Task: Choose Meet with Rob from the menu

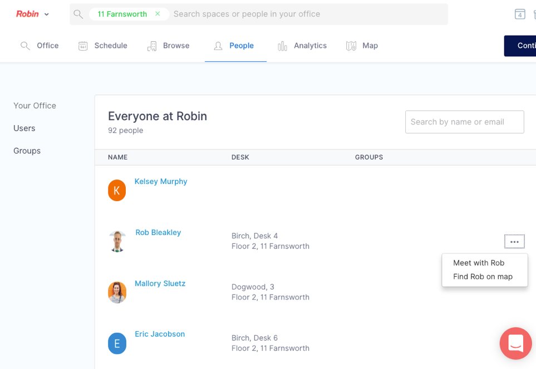Action: tap(478, 262)
